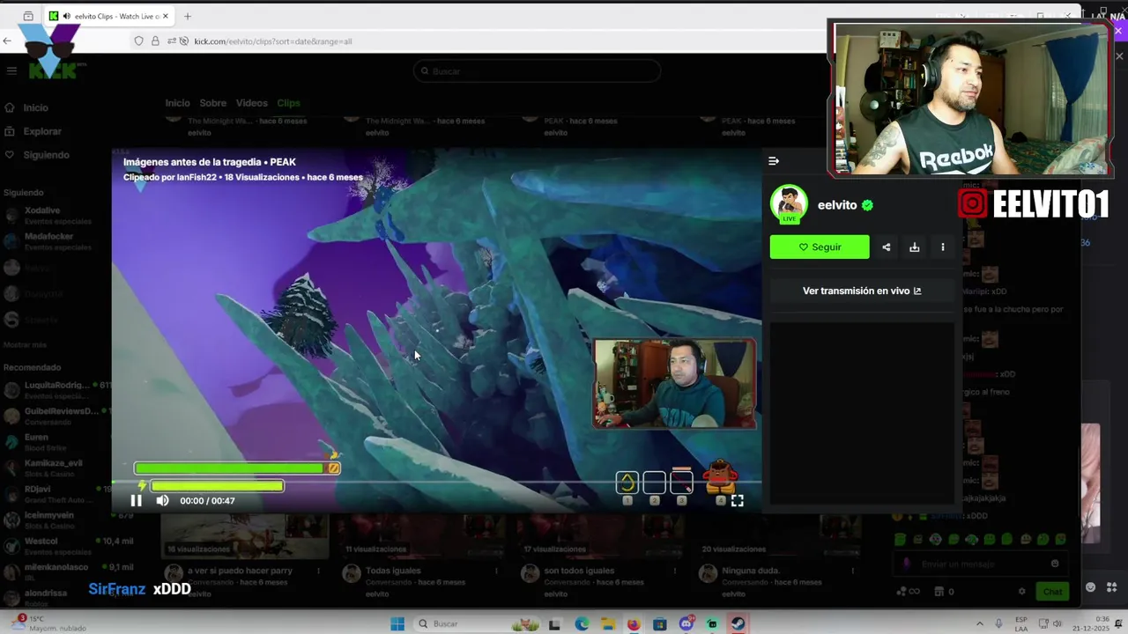Focus the Enviar un mensaje chat field

coord(980,564)
